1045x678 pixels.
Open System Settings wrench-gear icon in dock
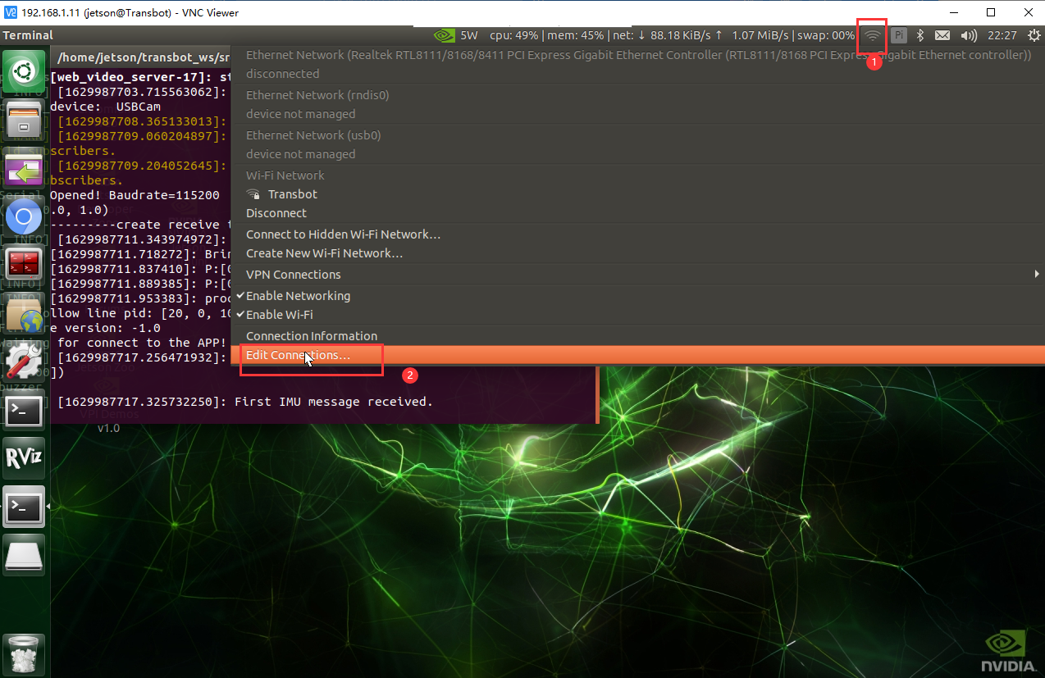[x=24, y=362]
